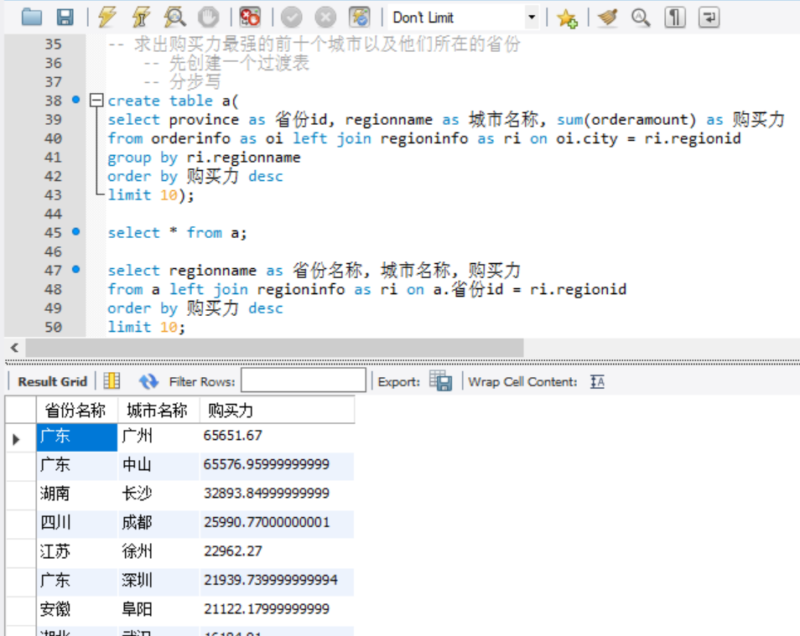This screenshot has width=800, height=636.
Task: Click the 中山 city cell
Action: pyautogui.click(x=158, y=465)
